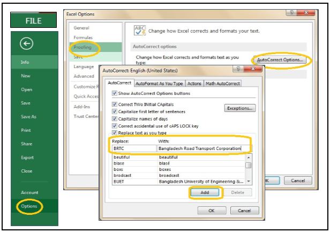Toggle Show AutoCorrect Options buttons checkbox

[113, 94]
